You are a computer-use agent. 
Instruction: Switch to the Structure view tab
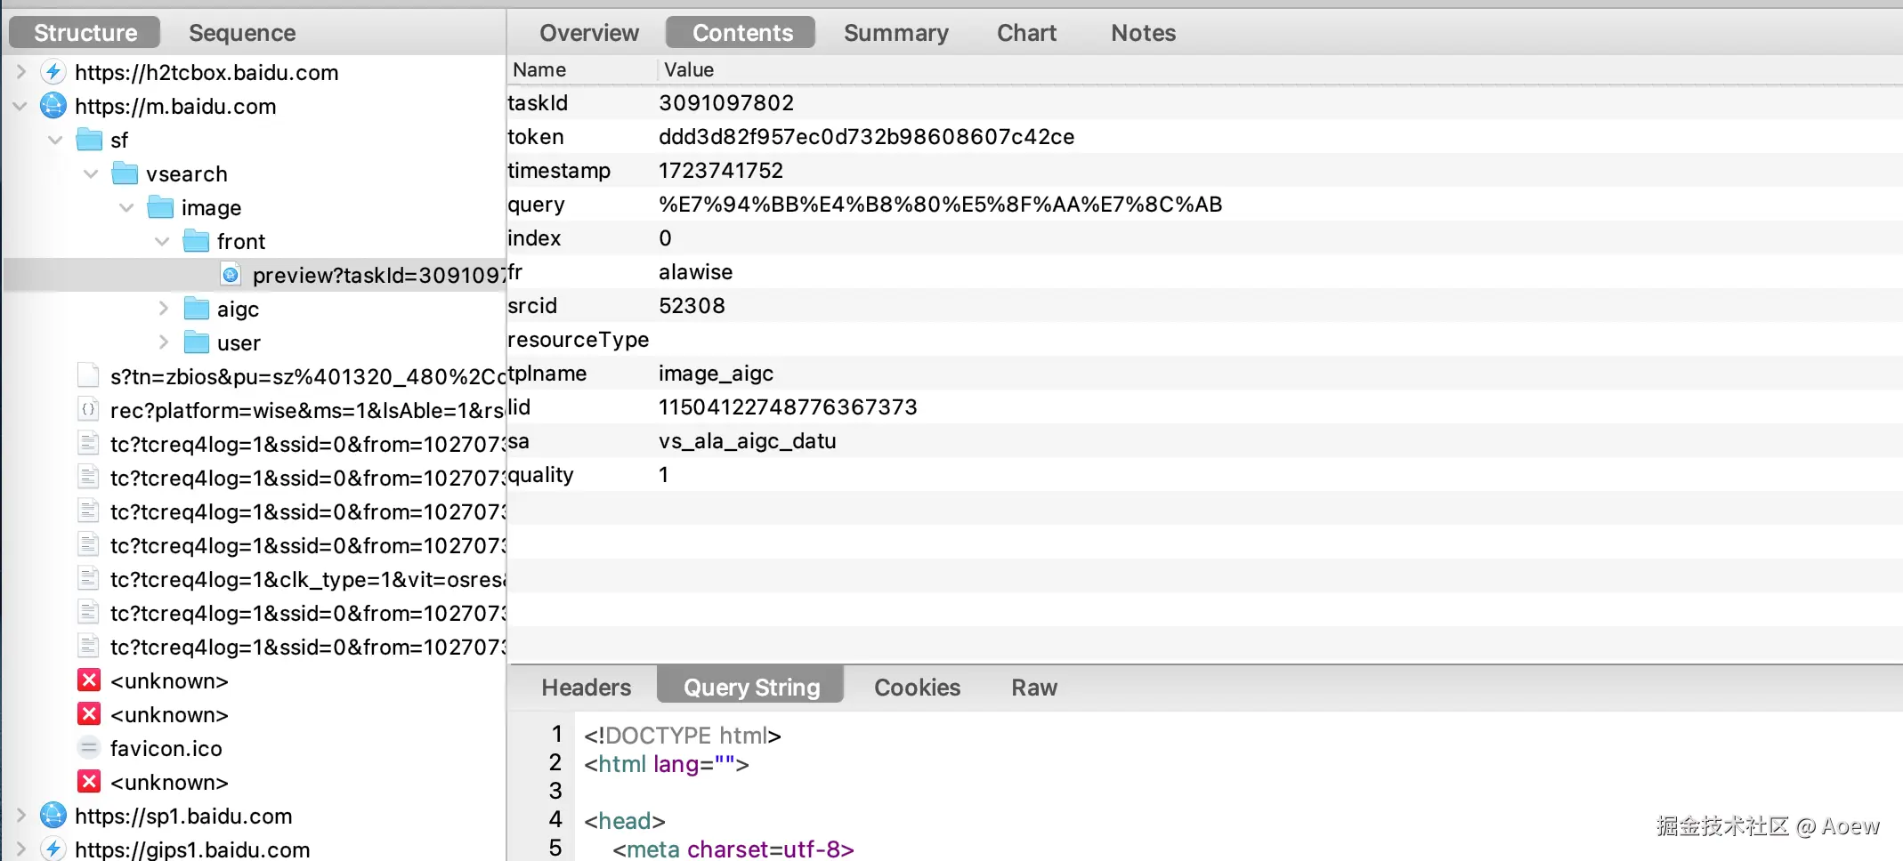click(85, 33)
